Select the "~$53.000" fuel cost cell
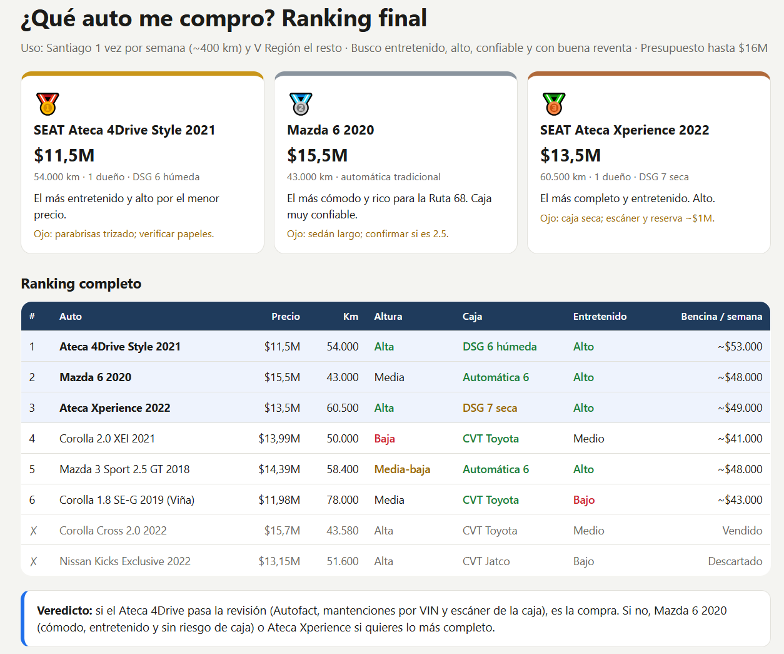The height and width of the screenshot is (654, 784). tap(740, 347)
